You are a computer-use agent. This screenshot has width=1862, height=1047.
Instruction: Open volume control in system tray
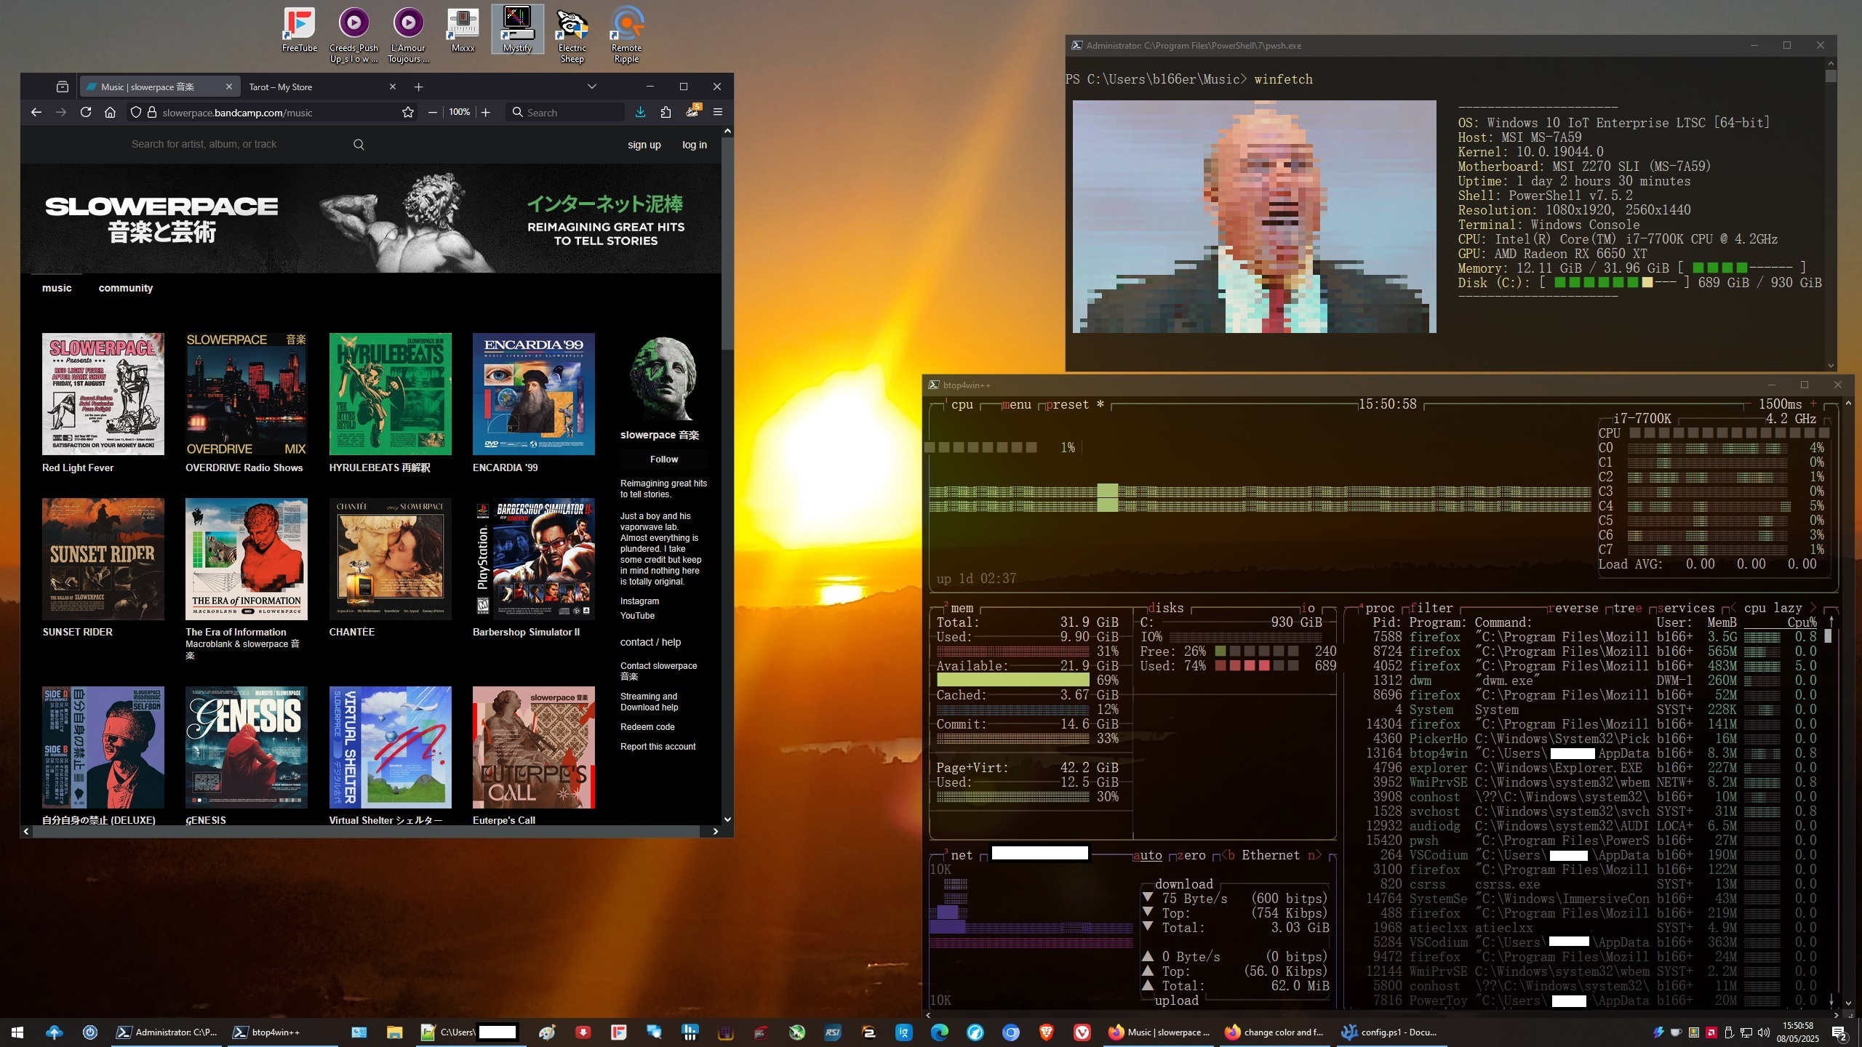pos(1763,1032)
